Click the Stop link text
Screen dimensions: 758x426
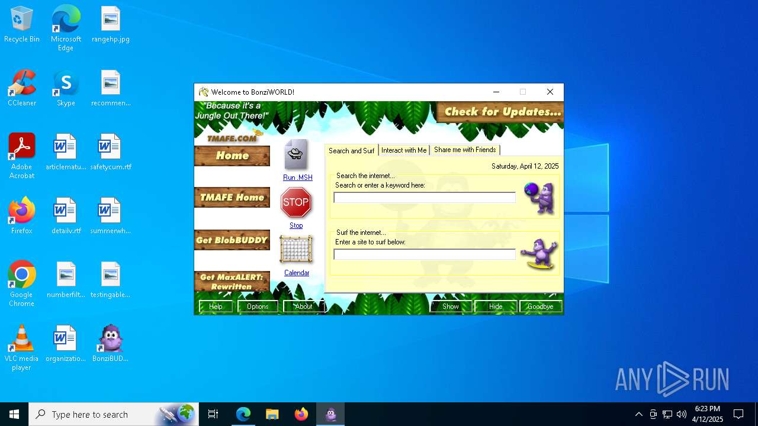click(296, 225)
